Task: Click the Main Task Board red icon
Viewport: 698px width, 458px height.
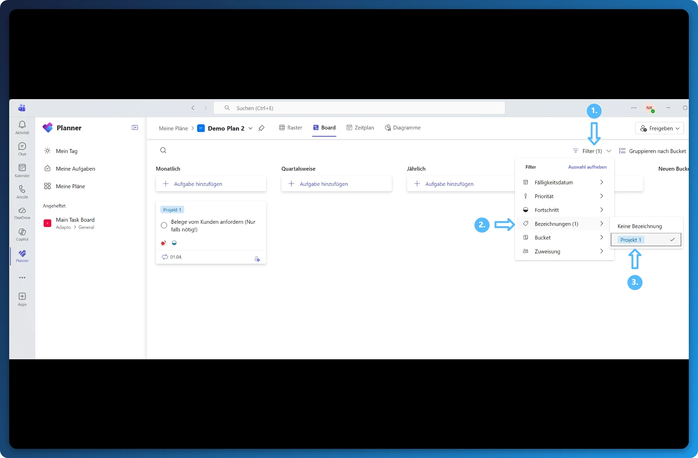Action: (47, 223)
